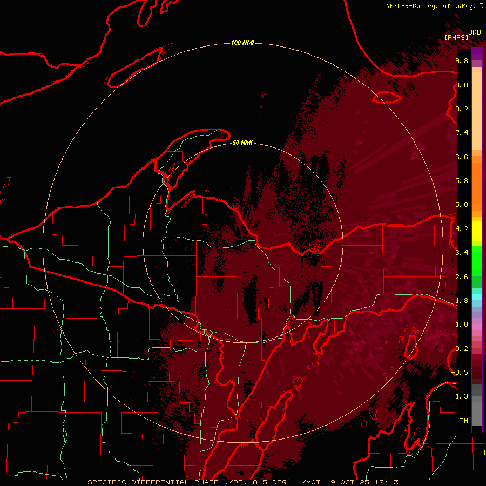Click the SPECIFIC DIFFERENTIAL PHASE caption text
Viewport: 486px width, 486px height.
click(153, 482)
